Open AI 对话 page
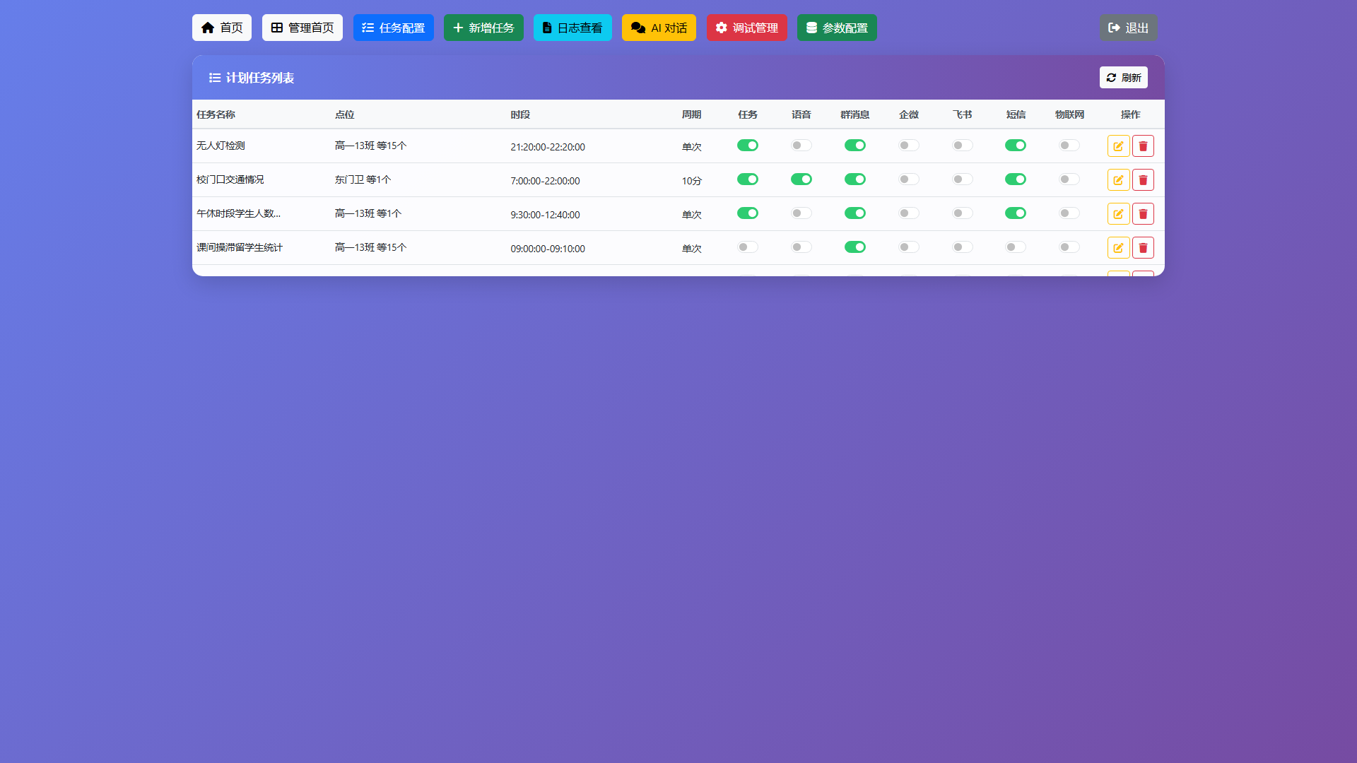The width and height of the screenshot is (1357, 763). pos(659,28)
